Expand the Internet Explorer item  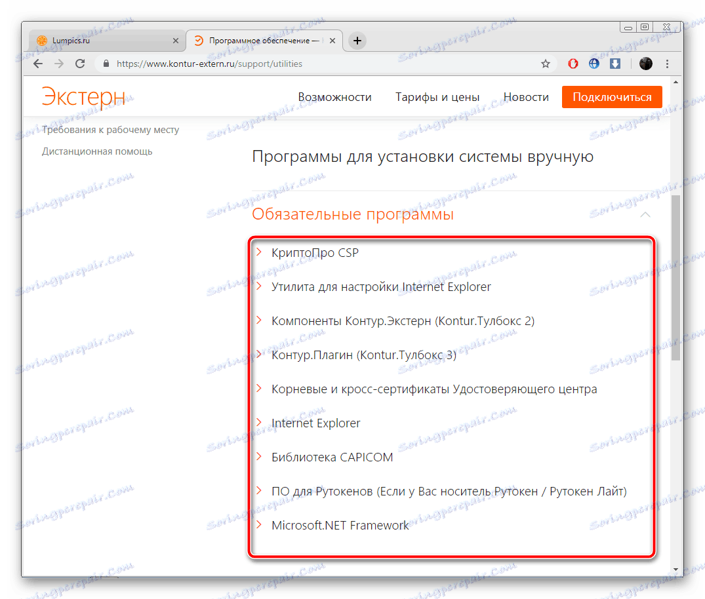coord(315,423)
